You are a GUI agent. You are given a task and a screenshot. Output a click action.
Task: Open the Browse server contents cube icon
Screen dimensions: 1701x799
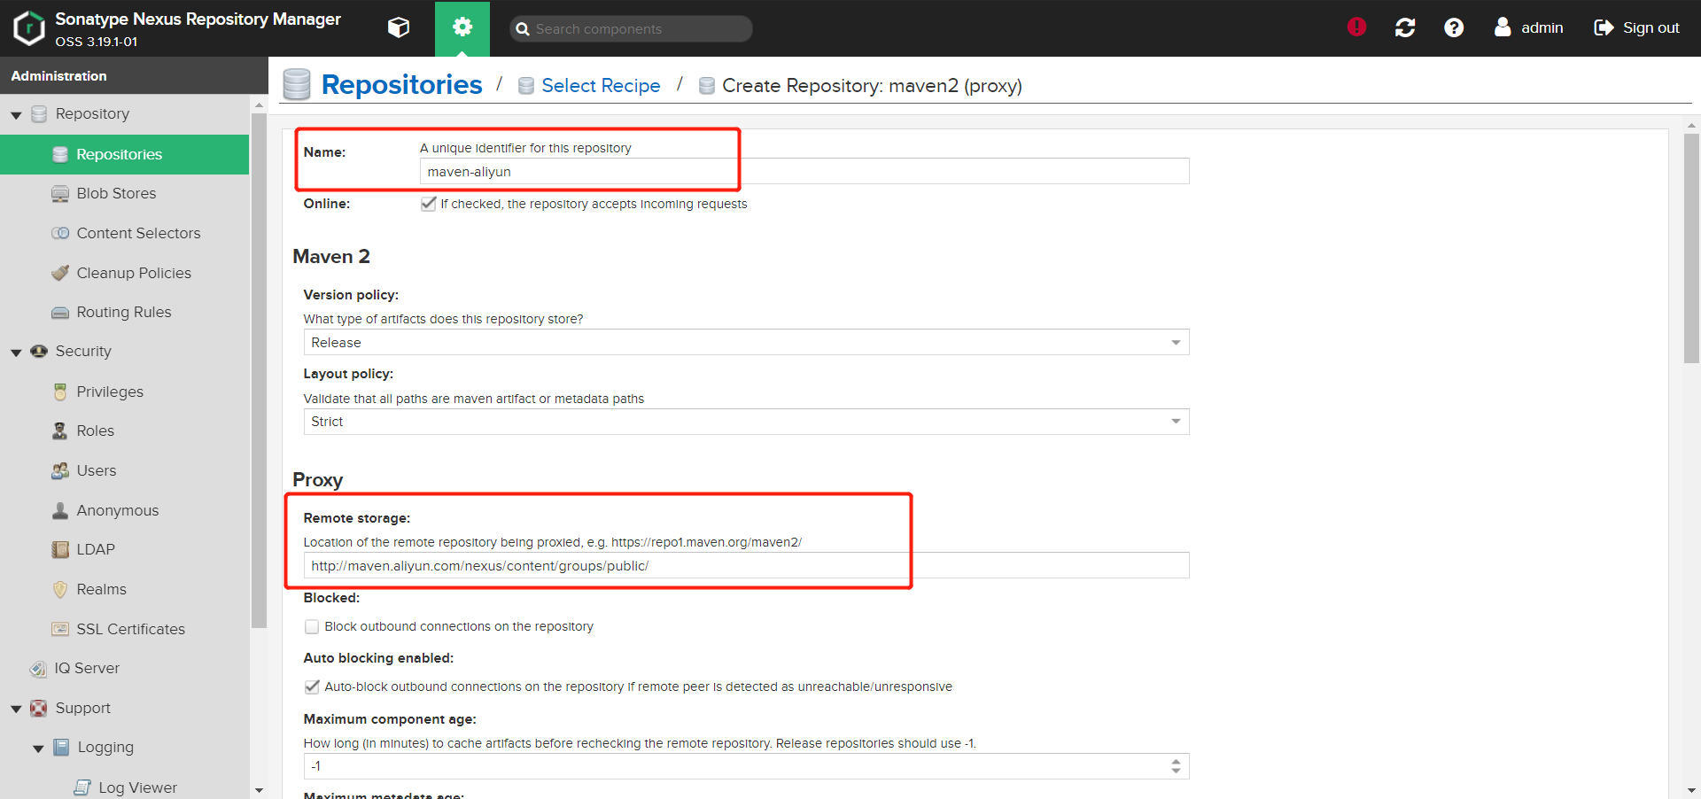pos(399,28)
